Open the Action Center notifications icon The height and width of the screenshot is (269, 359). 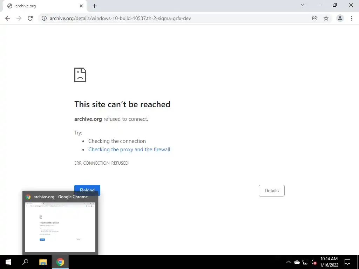pos(347,262)
